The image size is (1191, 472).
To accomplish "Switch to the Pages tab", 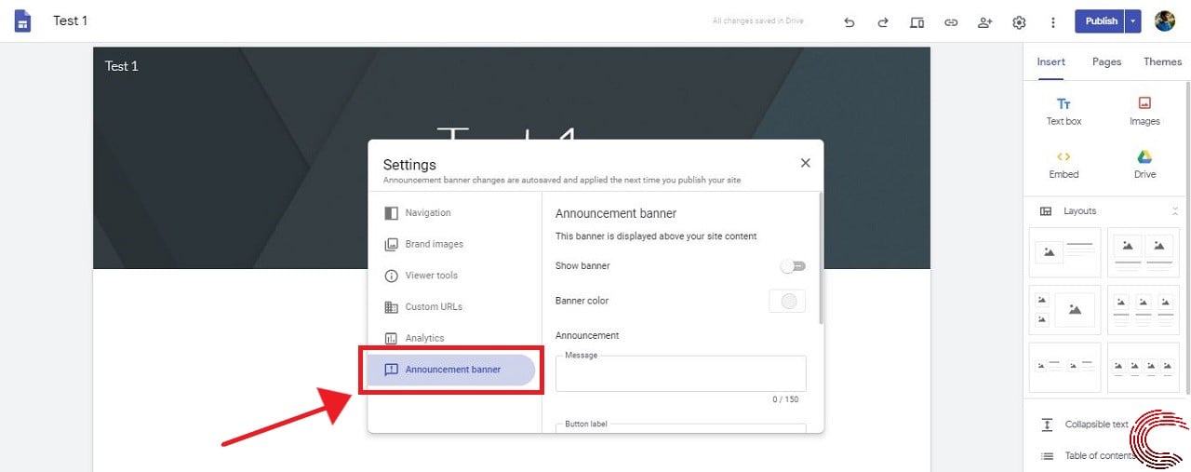I will (1106, 61).
